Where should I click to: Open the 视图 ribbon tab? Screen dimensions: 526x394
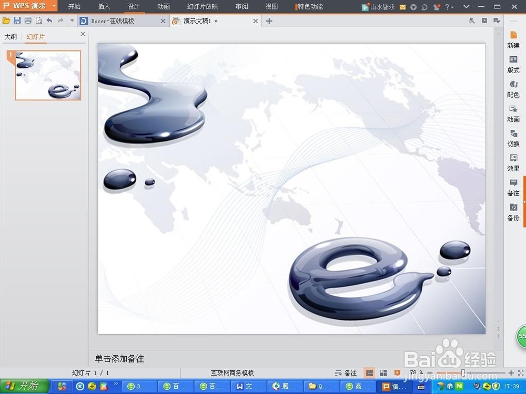tap(271, 6)
